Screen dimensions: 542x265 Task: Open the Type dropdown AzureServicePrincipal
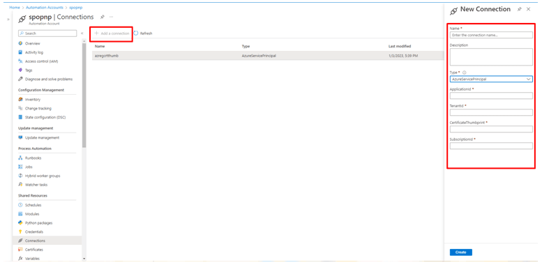point(491,79)
